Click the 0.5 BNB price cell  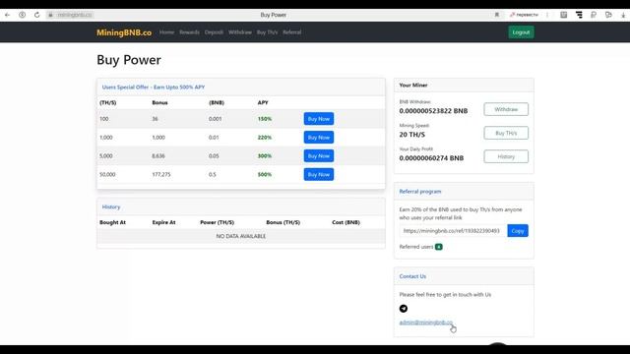pos(213,174)
